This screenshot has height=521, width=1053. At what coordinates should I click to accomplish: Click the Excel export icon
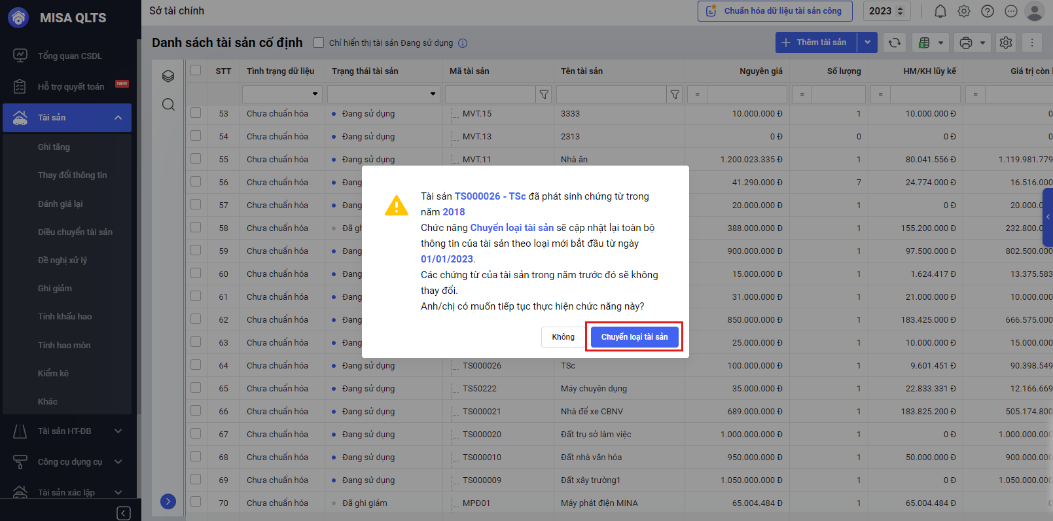point(924,43)
